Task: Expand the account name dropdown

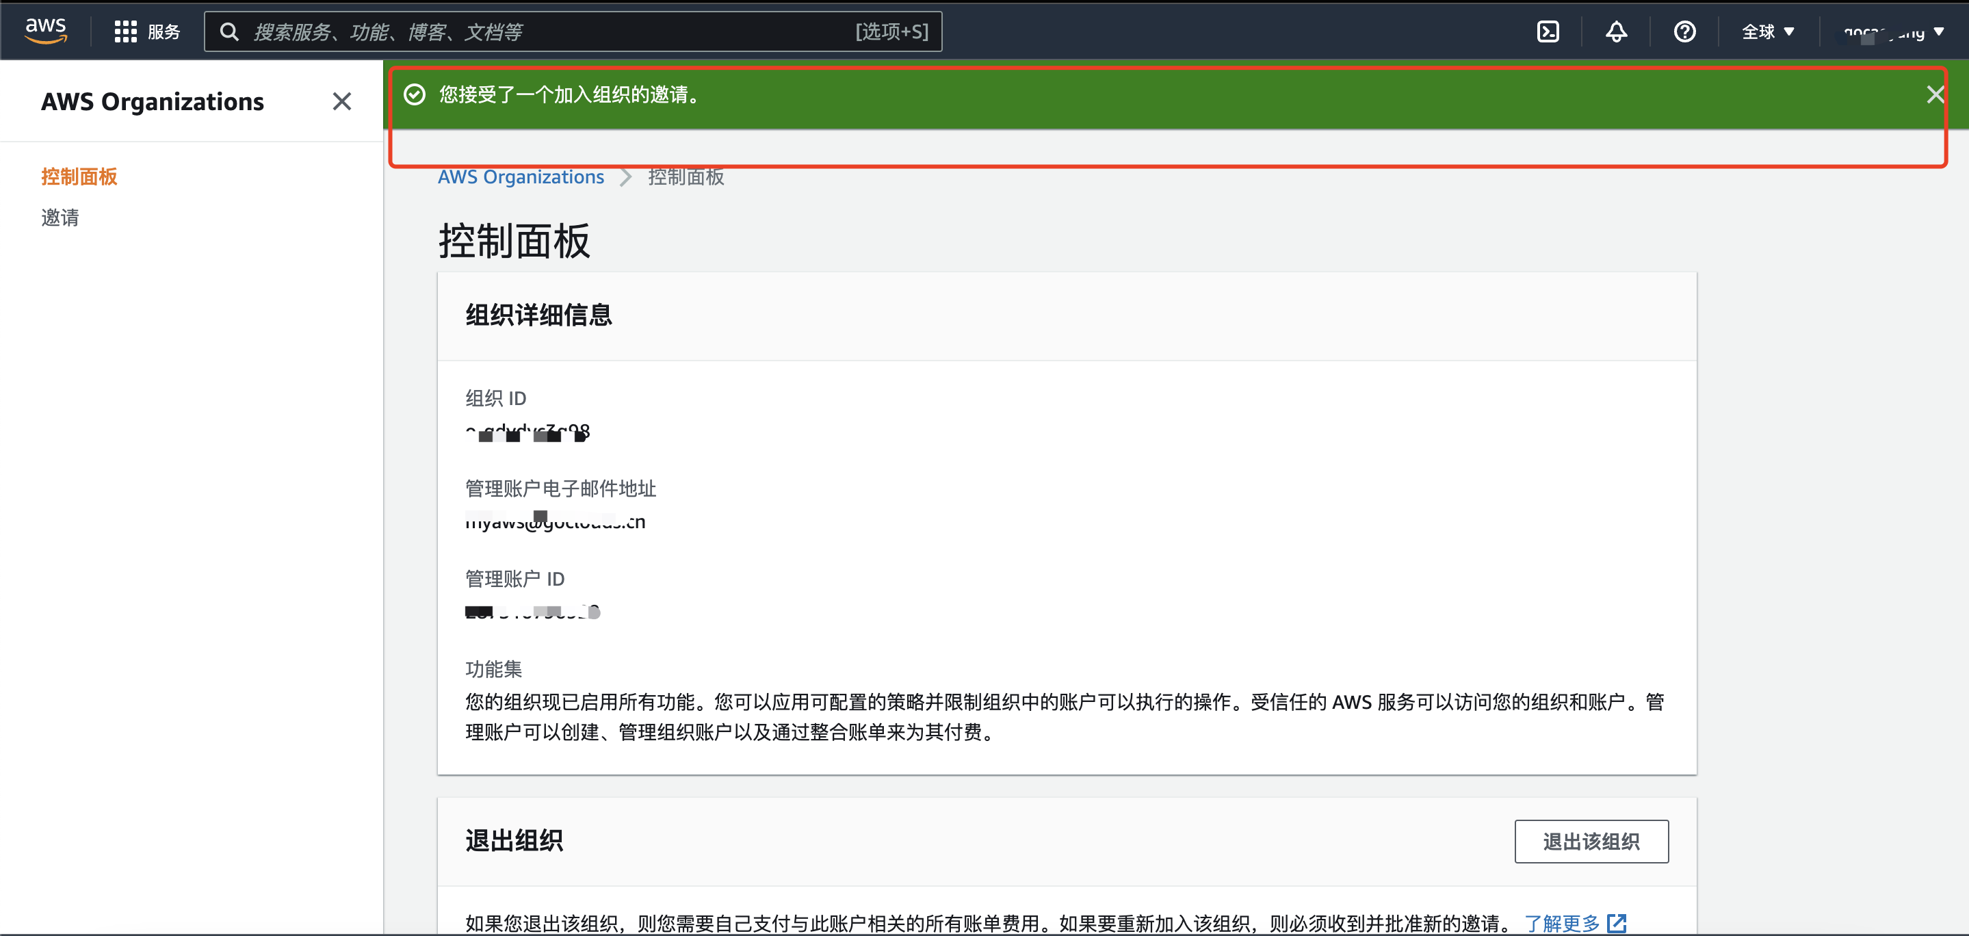Action: click(x=1894, y=32)
